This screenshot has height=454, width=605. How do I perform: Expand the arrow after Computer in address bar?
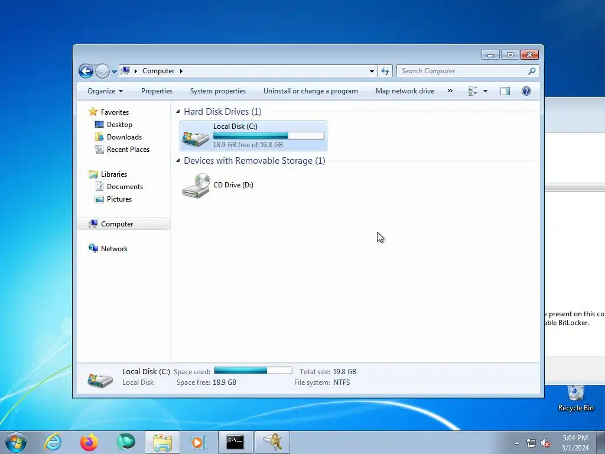pos(181,71)
